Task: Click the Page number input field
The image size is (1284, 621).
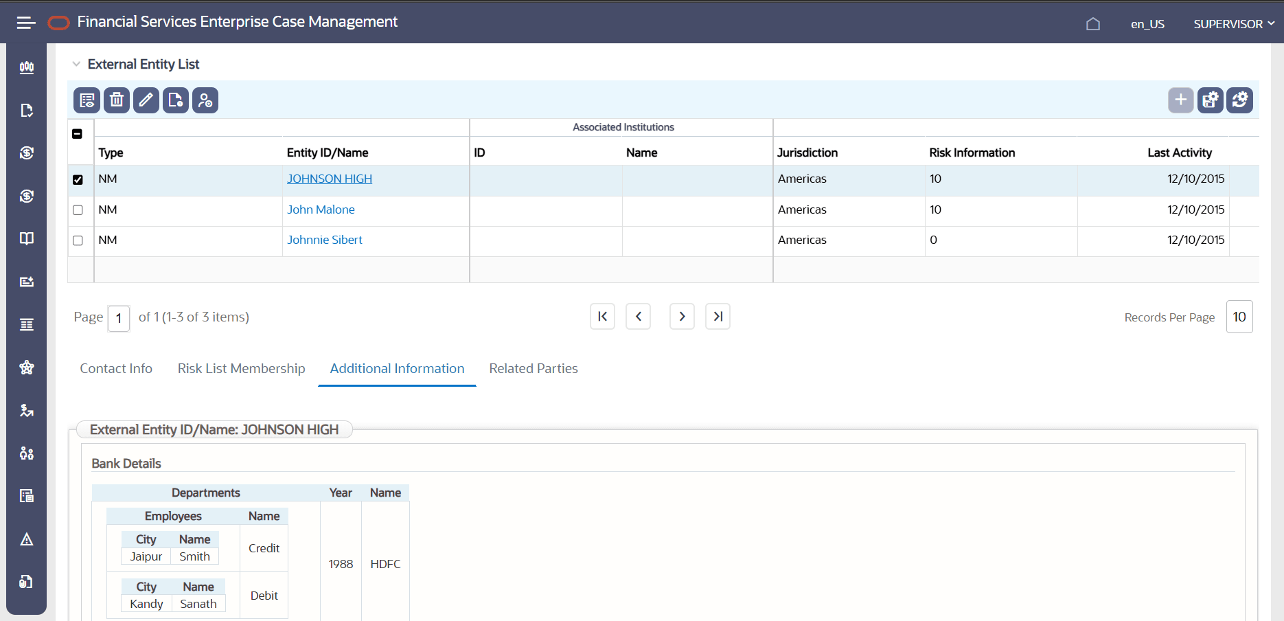Action: [x=119, y=318]
